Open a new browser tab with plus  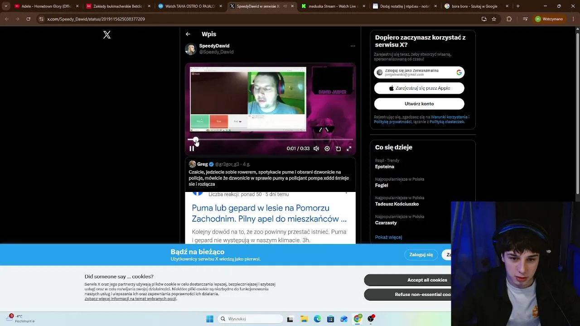[x=518, y=6]
